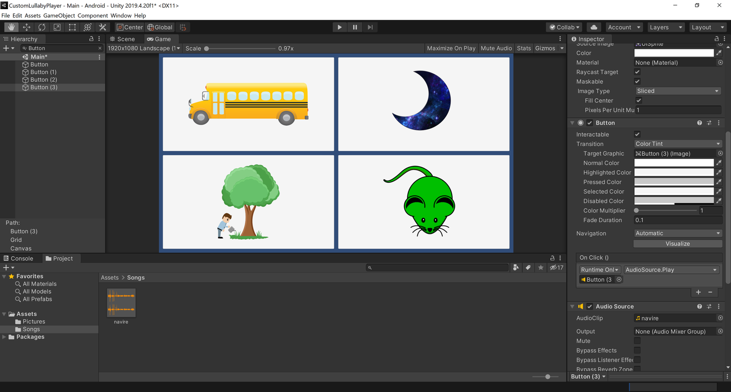Open Transition Color Tint dropdown
731x392 pixels.
coord(678,144)
